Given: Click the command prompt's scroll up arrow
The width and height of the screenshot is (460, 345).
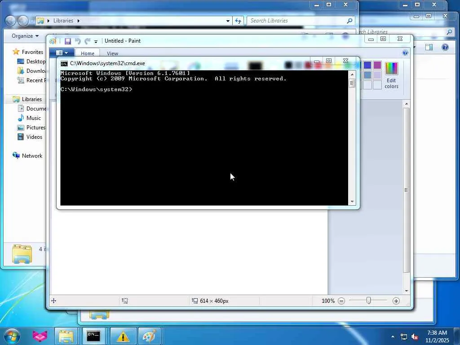Looking at the screenshot, I should click(x=352, y=75).
